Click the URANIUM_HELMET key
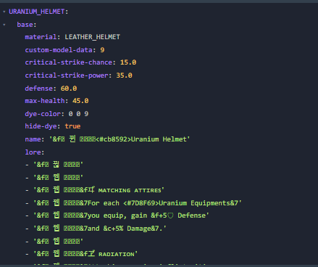This screenshot has width=318, height=267. (x=37, y=12)
